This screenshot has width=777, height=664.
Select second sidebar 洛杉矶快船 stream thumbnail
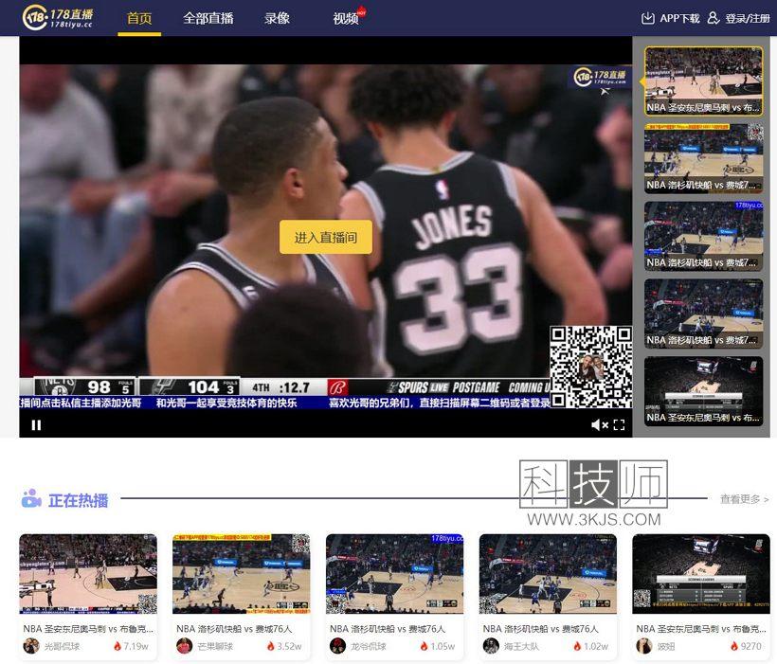click(703, 158)
